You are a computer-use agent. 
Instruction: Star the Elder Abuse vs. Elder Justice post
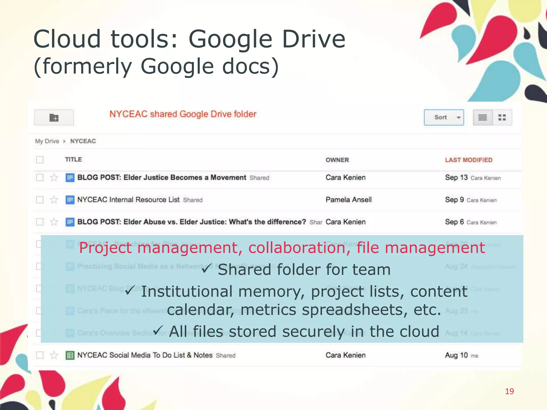click(x=54, y=222)
